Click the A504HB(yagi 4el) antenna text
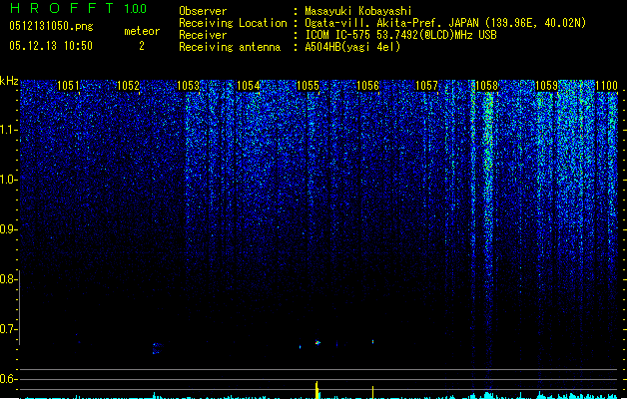 coord(352,47)
